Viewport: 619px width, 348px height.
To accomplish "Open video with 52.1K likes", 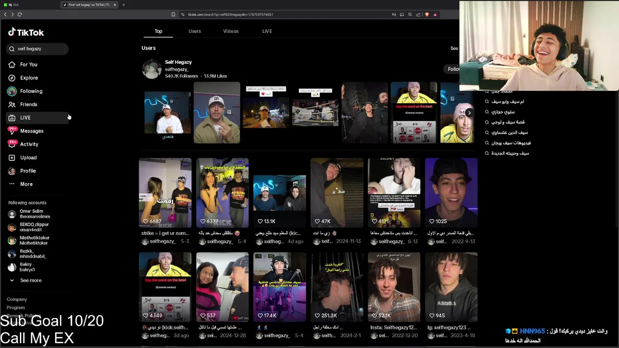I will (394, 287).
